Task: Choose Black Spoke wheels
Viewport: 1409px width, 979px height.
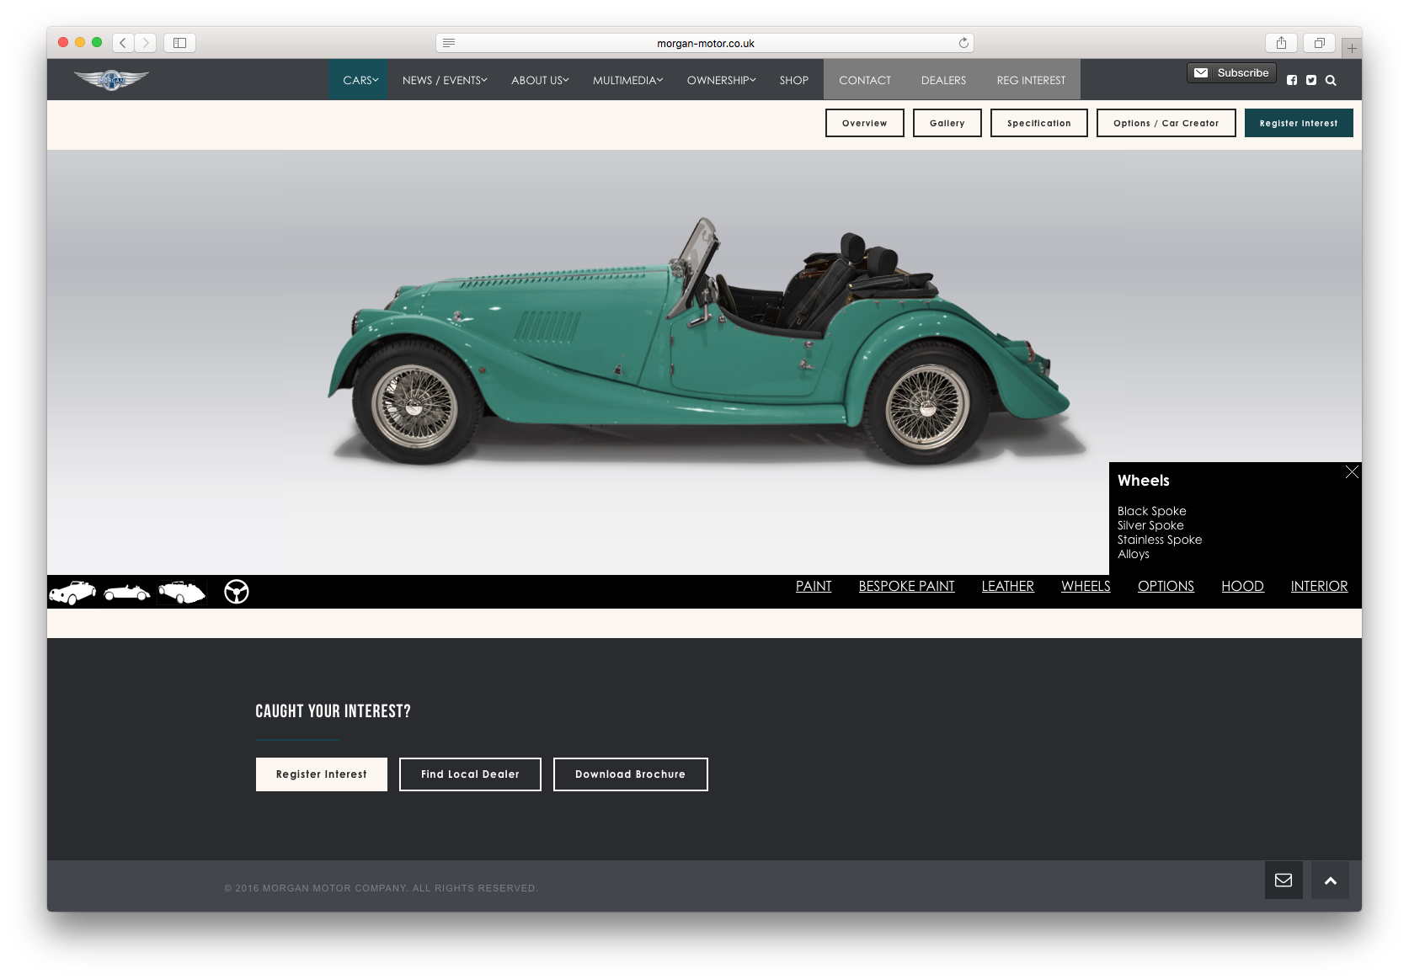Action: (1151, 511)
